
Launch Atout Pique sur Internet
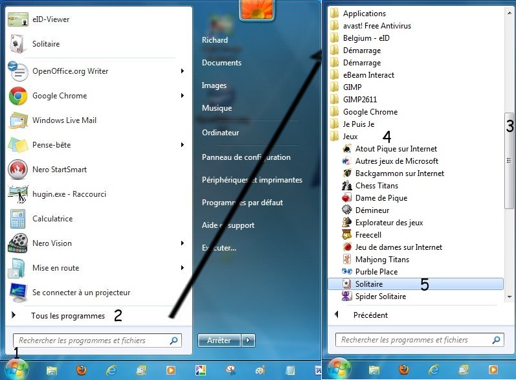[390, 149]
